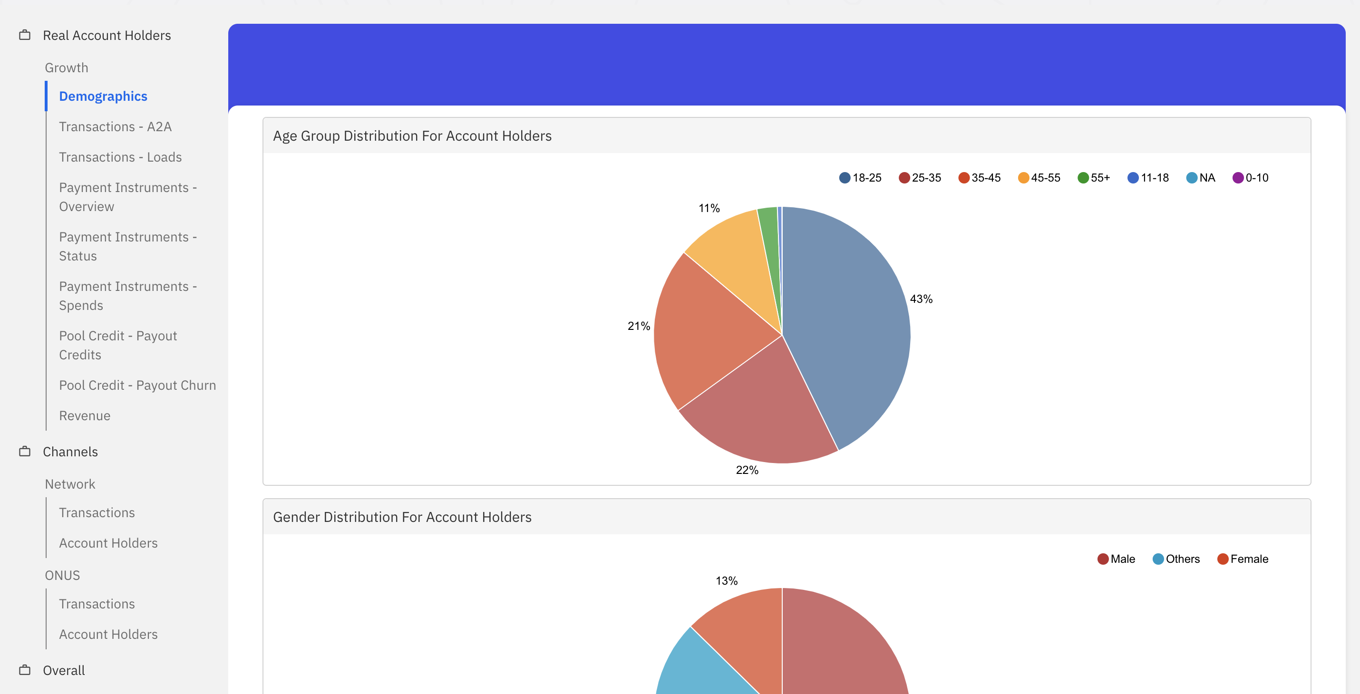Open Transactions under ONUS
This screenshot has height=694, width=1360.
[97, 604]
